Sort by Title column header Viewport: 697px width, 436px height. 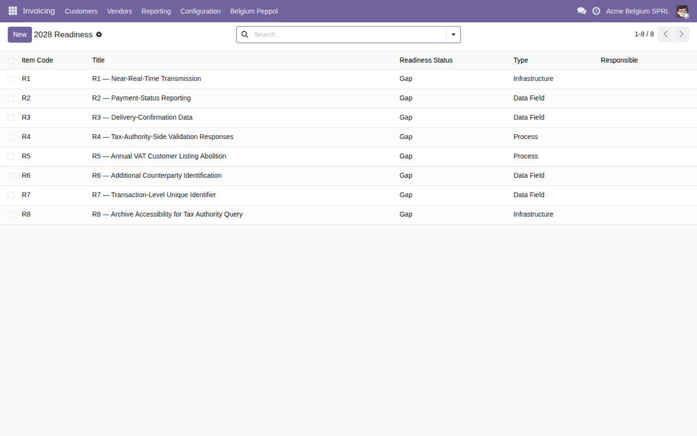point(98,60)
